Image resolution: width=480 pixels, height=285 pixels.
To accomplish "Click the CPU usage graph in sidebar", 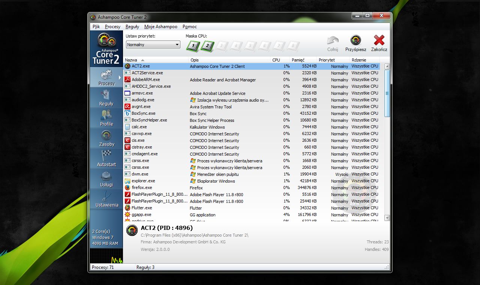I will click(106, 256).
